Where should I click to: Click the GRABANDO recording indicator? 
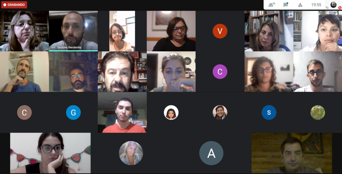[14, 5]
